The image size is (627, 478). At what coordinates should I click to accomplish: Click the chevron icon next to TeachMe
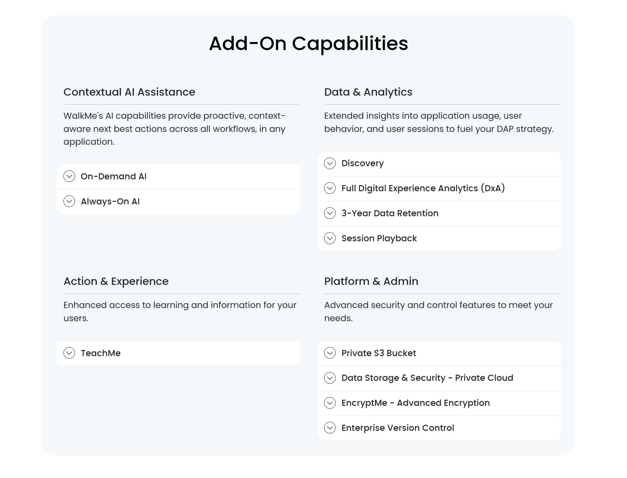tap(69, 353)
